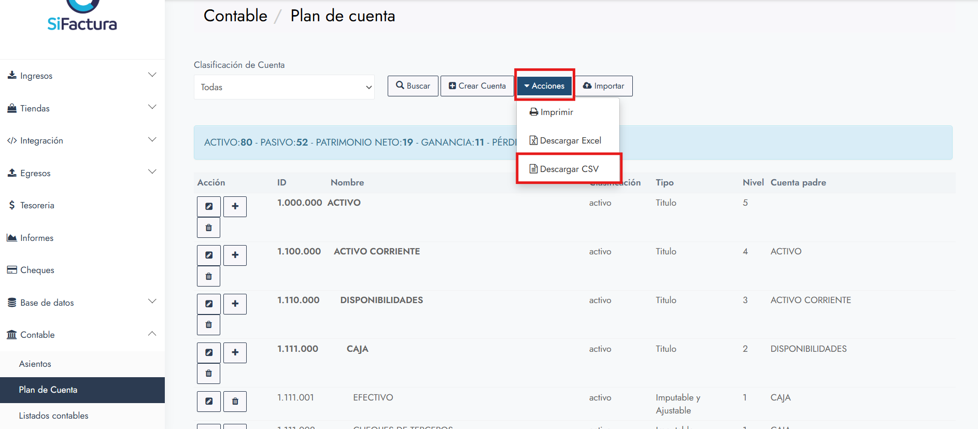Add sub-account under ACTIVO CORRIENTE with plus icon
The image size is (978, 429).
(235, 255)
